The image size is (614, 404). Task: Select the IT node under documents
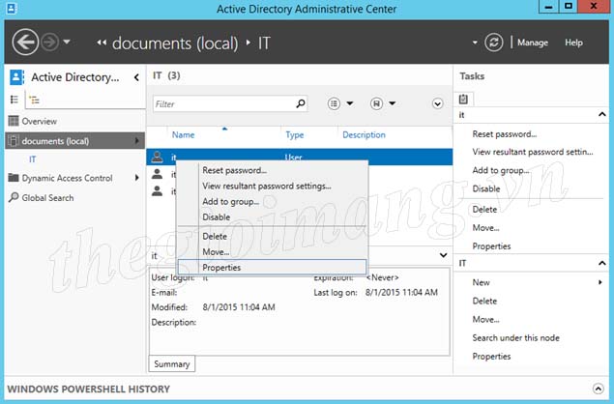click(33, 159)
